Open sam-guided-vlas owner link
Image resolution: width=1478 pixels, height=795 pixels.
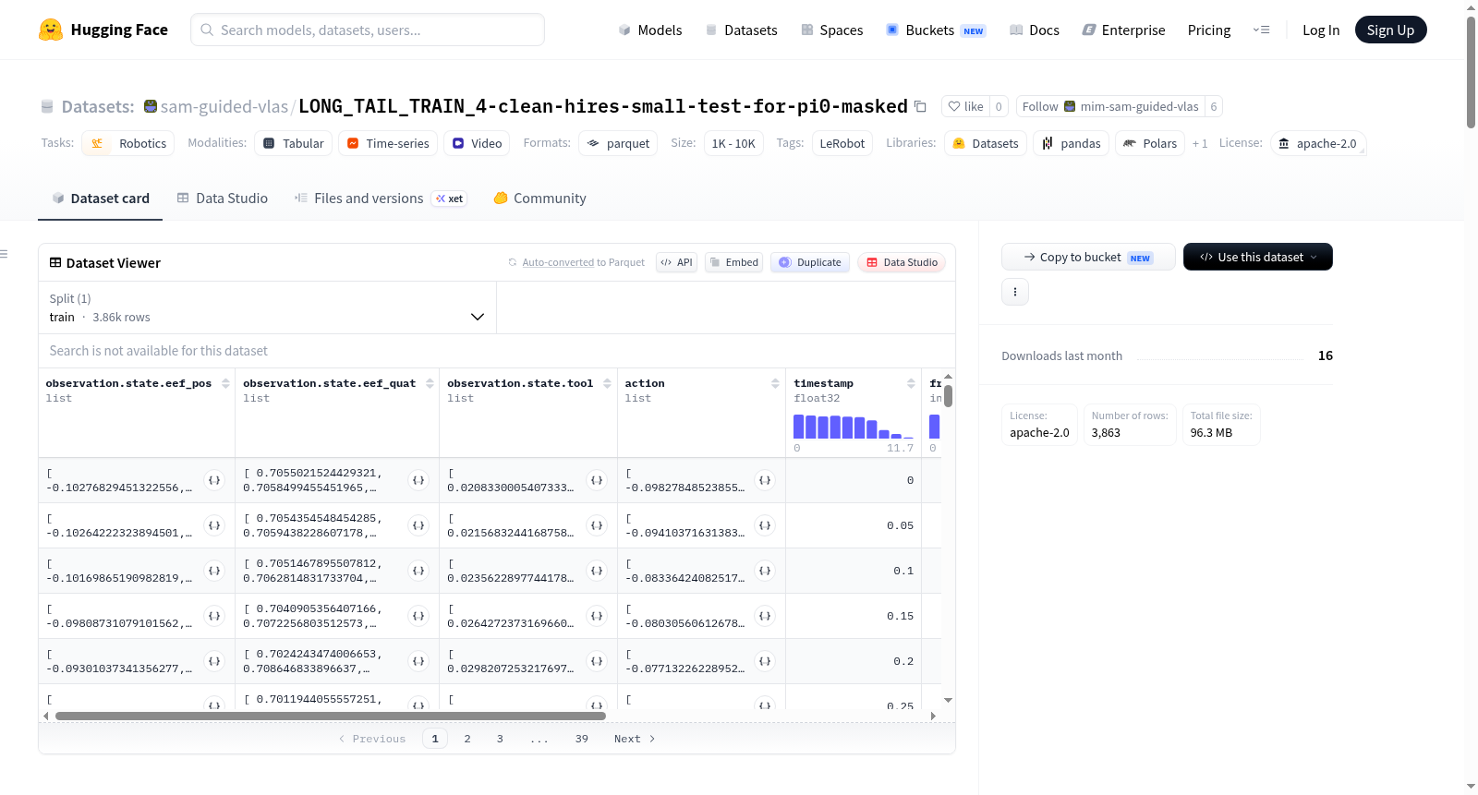coord(224,106)
